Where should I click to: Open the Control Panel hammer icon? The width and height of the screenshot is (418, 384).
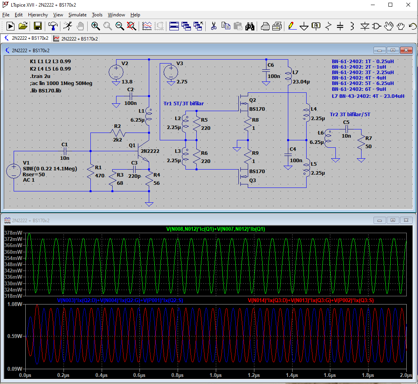[x=53, y=26]
